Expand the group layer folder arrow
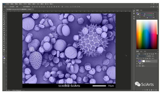162x94 pixels. [x=138, y=64]
